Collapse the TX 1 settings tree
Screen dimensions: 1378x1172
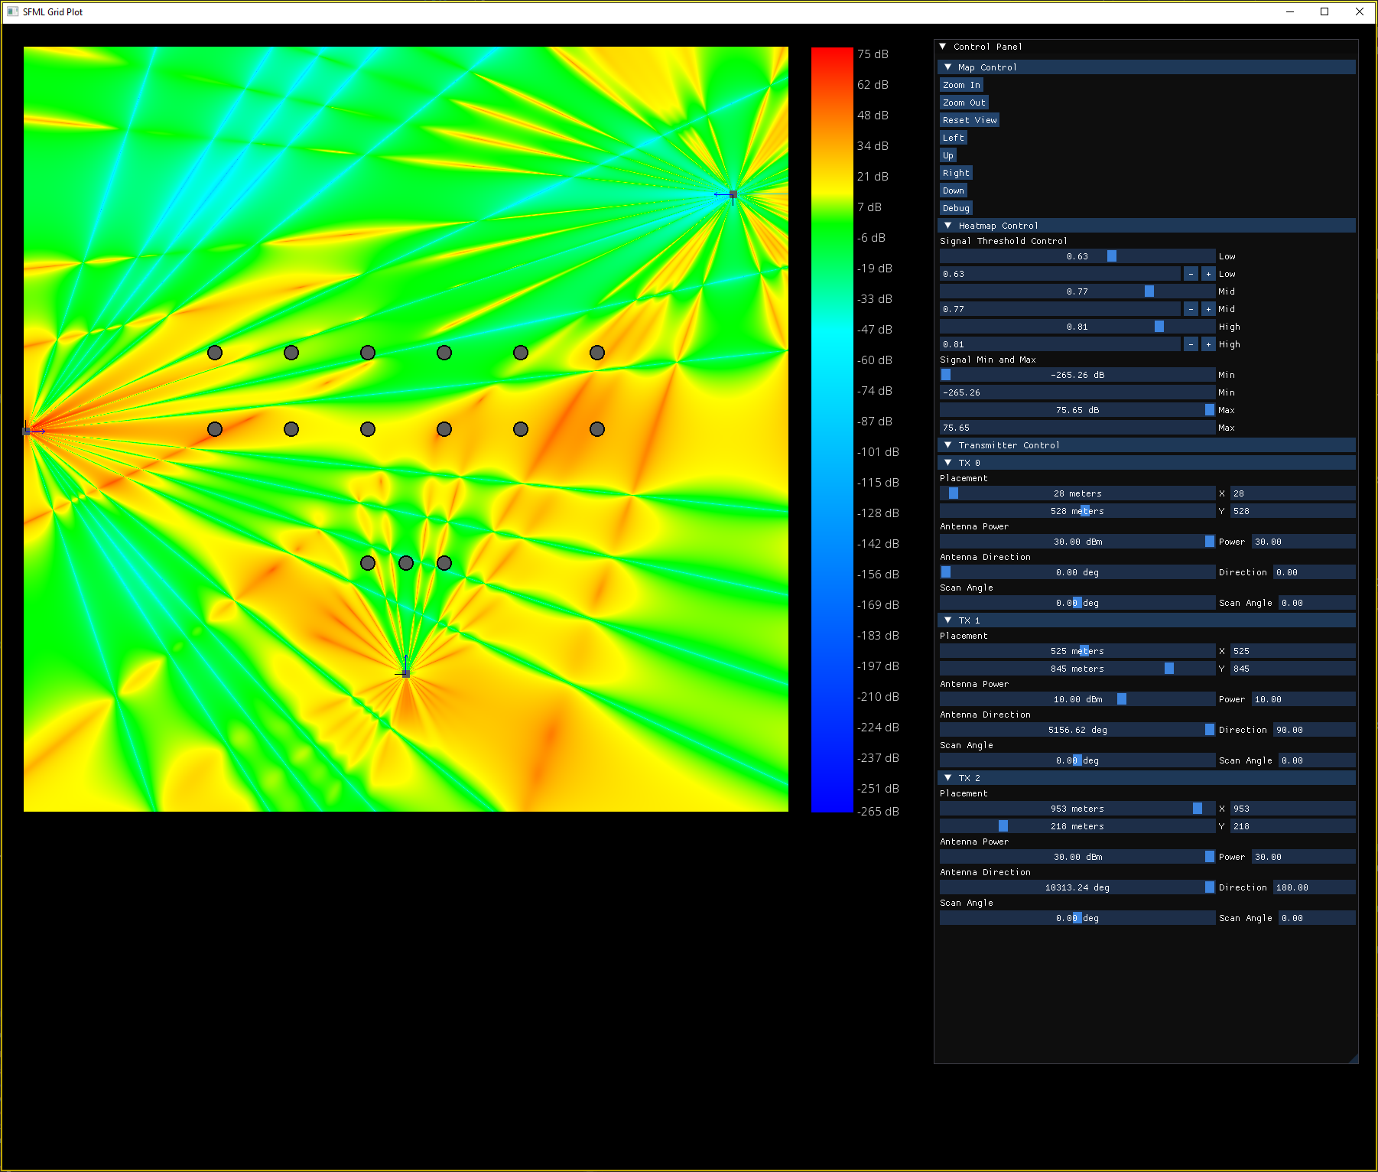948,620
